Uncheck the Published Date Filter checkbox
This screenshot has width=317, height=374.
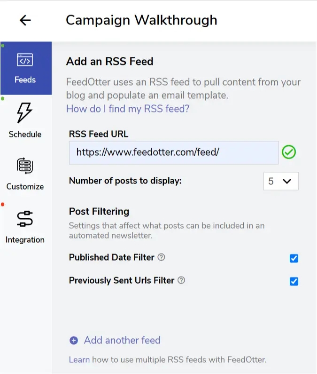pos(294,258)
